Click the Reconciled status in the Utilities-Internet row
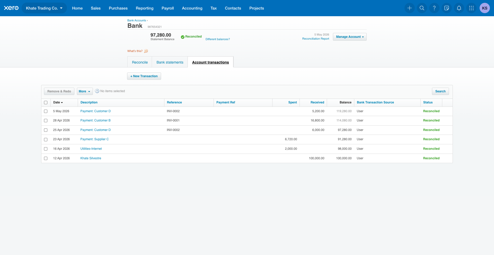This screenshot has width=494, height=255. (x=431, y=149)
